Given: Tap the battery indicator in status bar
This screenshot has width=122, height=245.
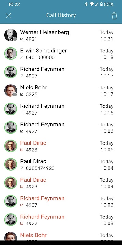Looking at the screenshot, I should click(102, 4).
